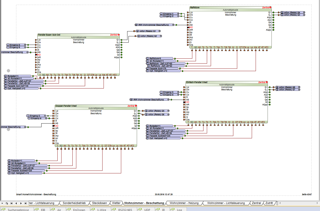320x211 pixels.
Task: Select Fassade Südwest=225 constant under Dopper-Fenster West
Action: point(27,171)
